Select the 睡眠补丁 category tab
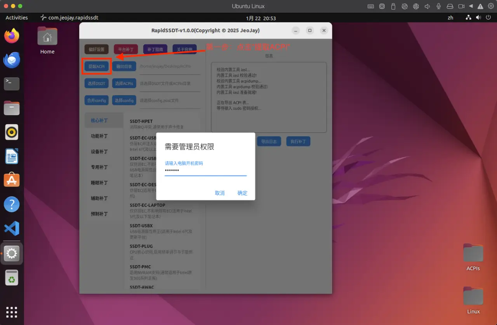Image resolution: width=497 pixels, height=325 pixels. click(x=99, y=183)
